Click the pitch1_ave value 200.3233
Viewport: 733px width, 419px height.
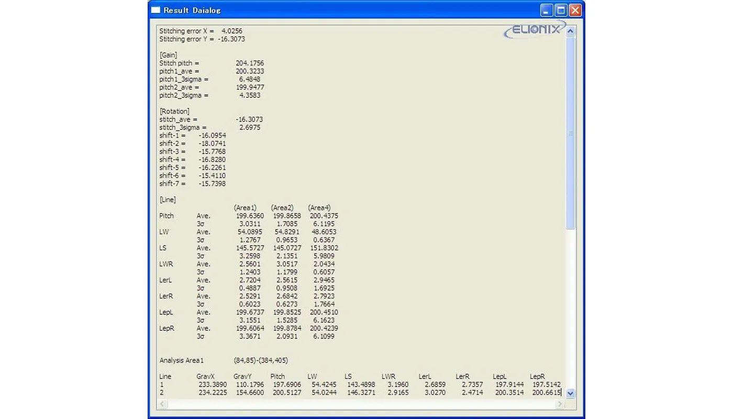(x=250, y=71)
